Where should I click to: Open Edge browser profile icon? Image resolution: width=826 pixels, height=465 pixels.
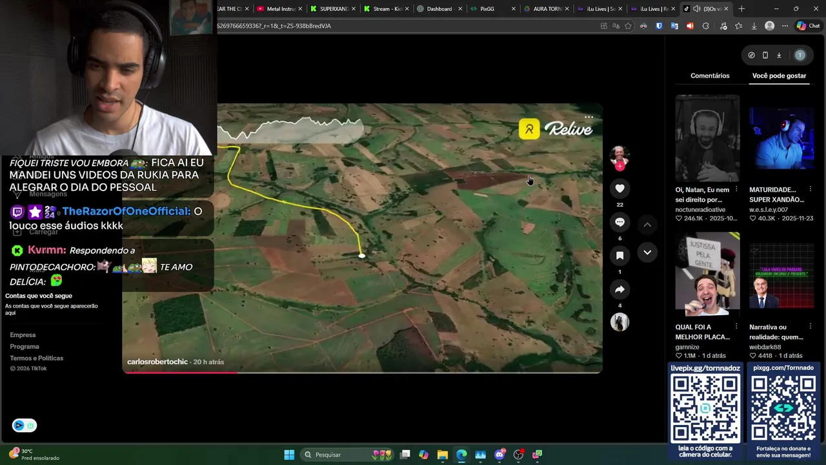769,26
